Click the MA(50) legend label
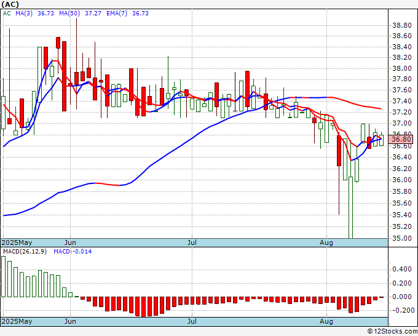This screenshot has width=418, height=336. point(69,14)
